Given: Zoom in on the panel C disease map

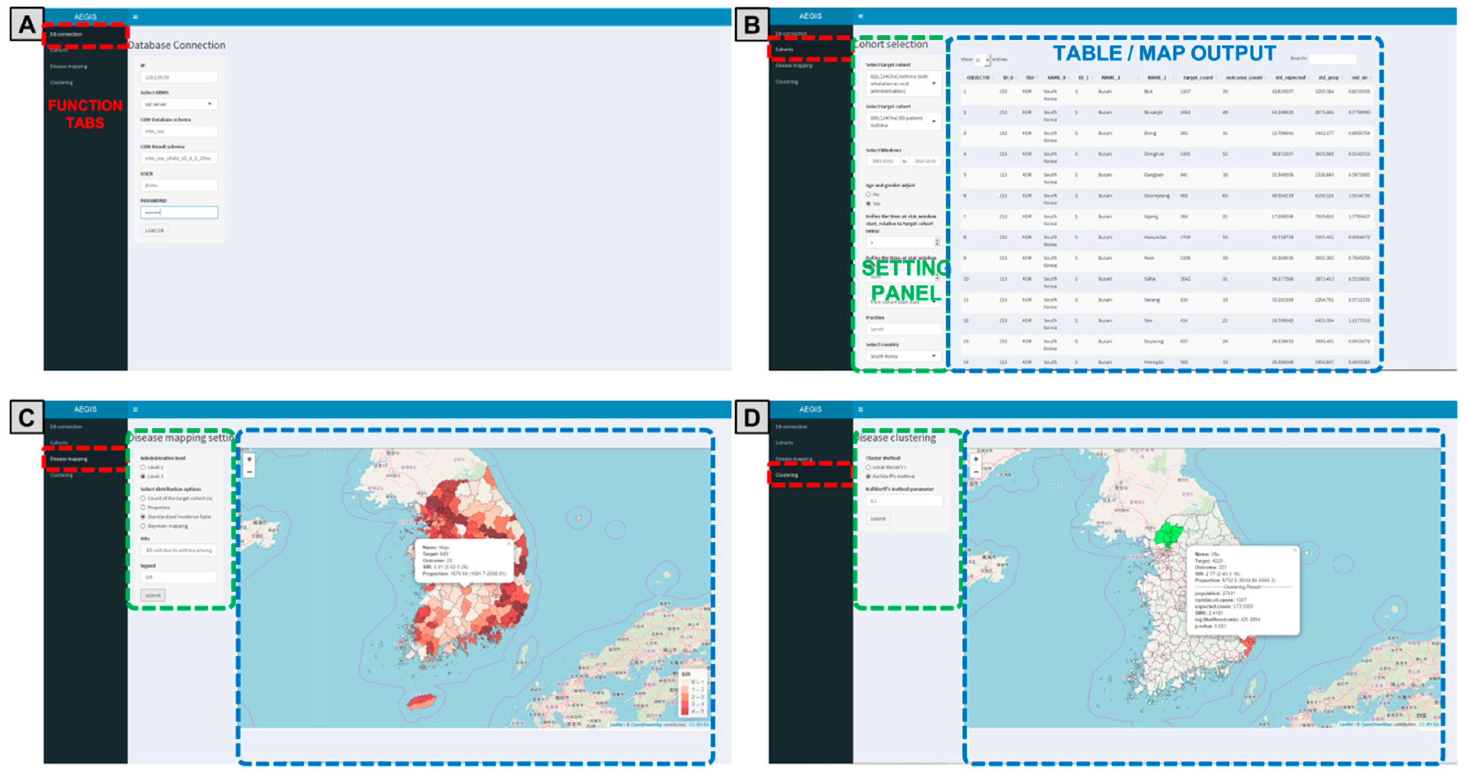Looking at the screenshot, I should (249, 459).
